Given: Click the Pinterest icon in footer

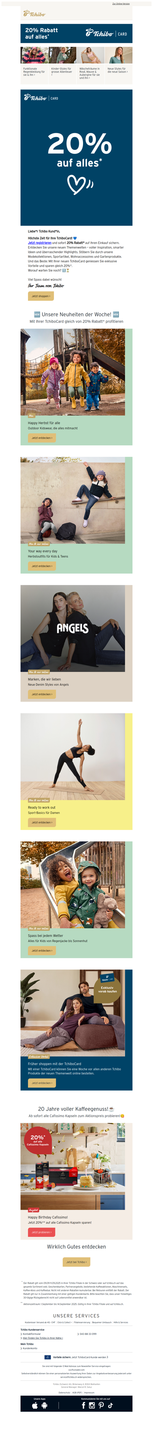Looking at the screenshot, I should point(101,1405).
